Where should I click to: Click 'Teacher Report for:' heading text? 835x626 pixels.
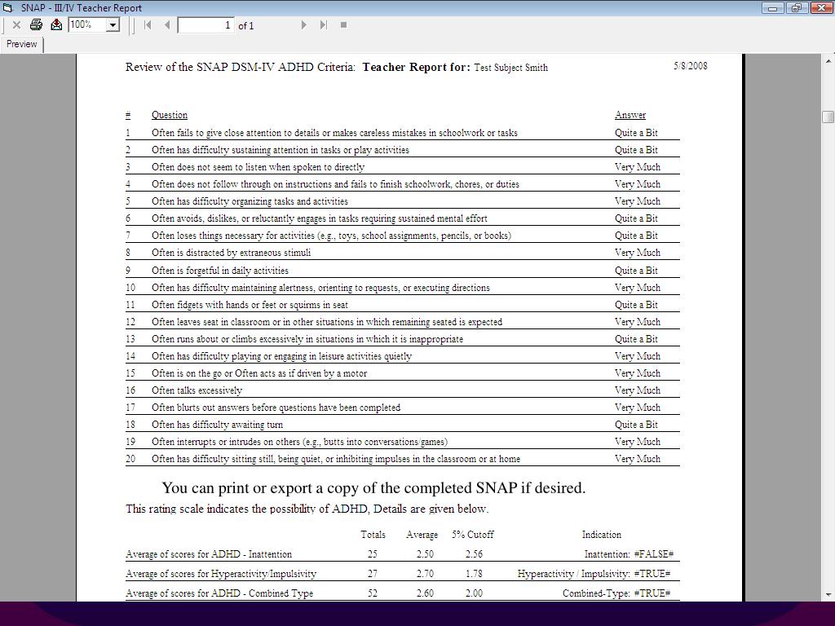[x=417, y=67]
